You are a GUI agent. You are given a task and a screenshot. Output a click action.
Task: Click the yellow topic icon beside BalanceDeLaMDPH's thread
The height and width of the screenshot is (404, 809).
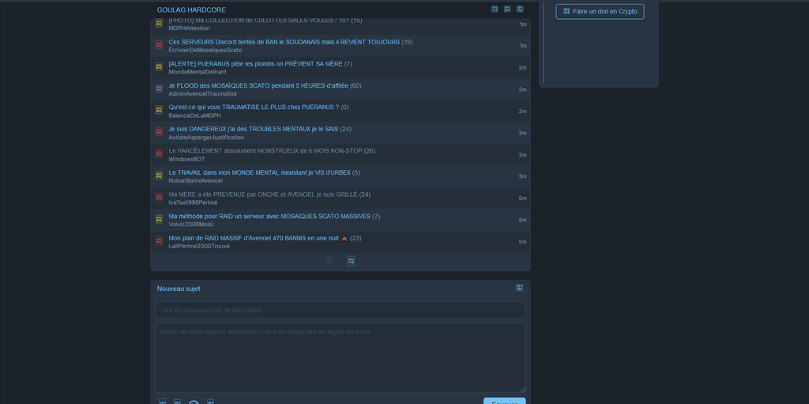pyautogui.click(x=159, y=110)
